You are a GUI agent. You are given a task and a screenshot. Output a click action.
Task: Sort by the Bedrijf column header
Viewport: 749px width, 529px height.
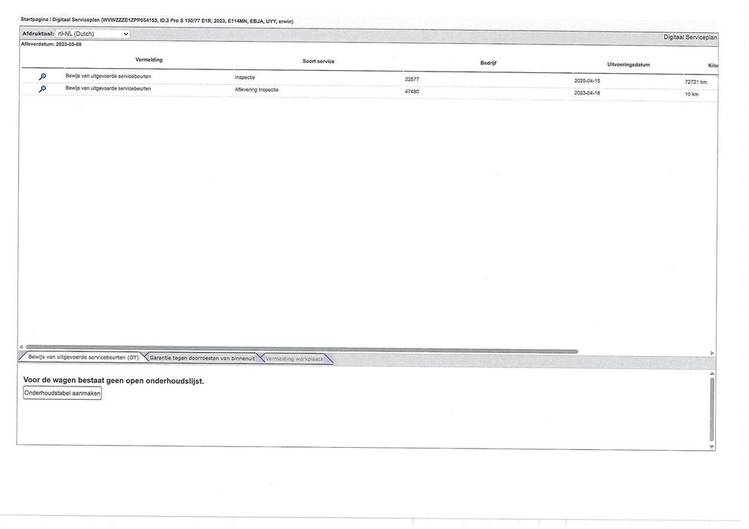point(488,63)
